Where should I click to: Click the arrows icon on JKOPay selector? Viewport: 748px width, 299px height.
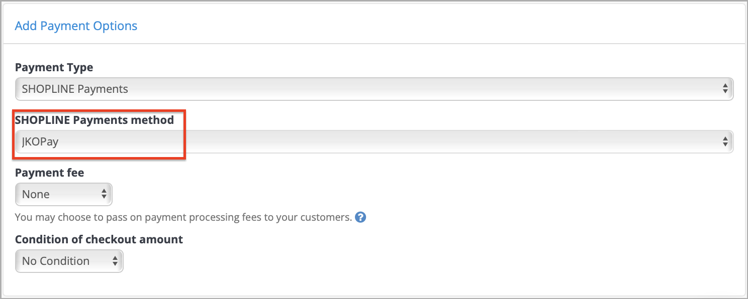(x=725, y=142)
